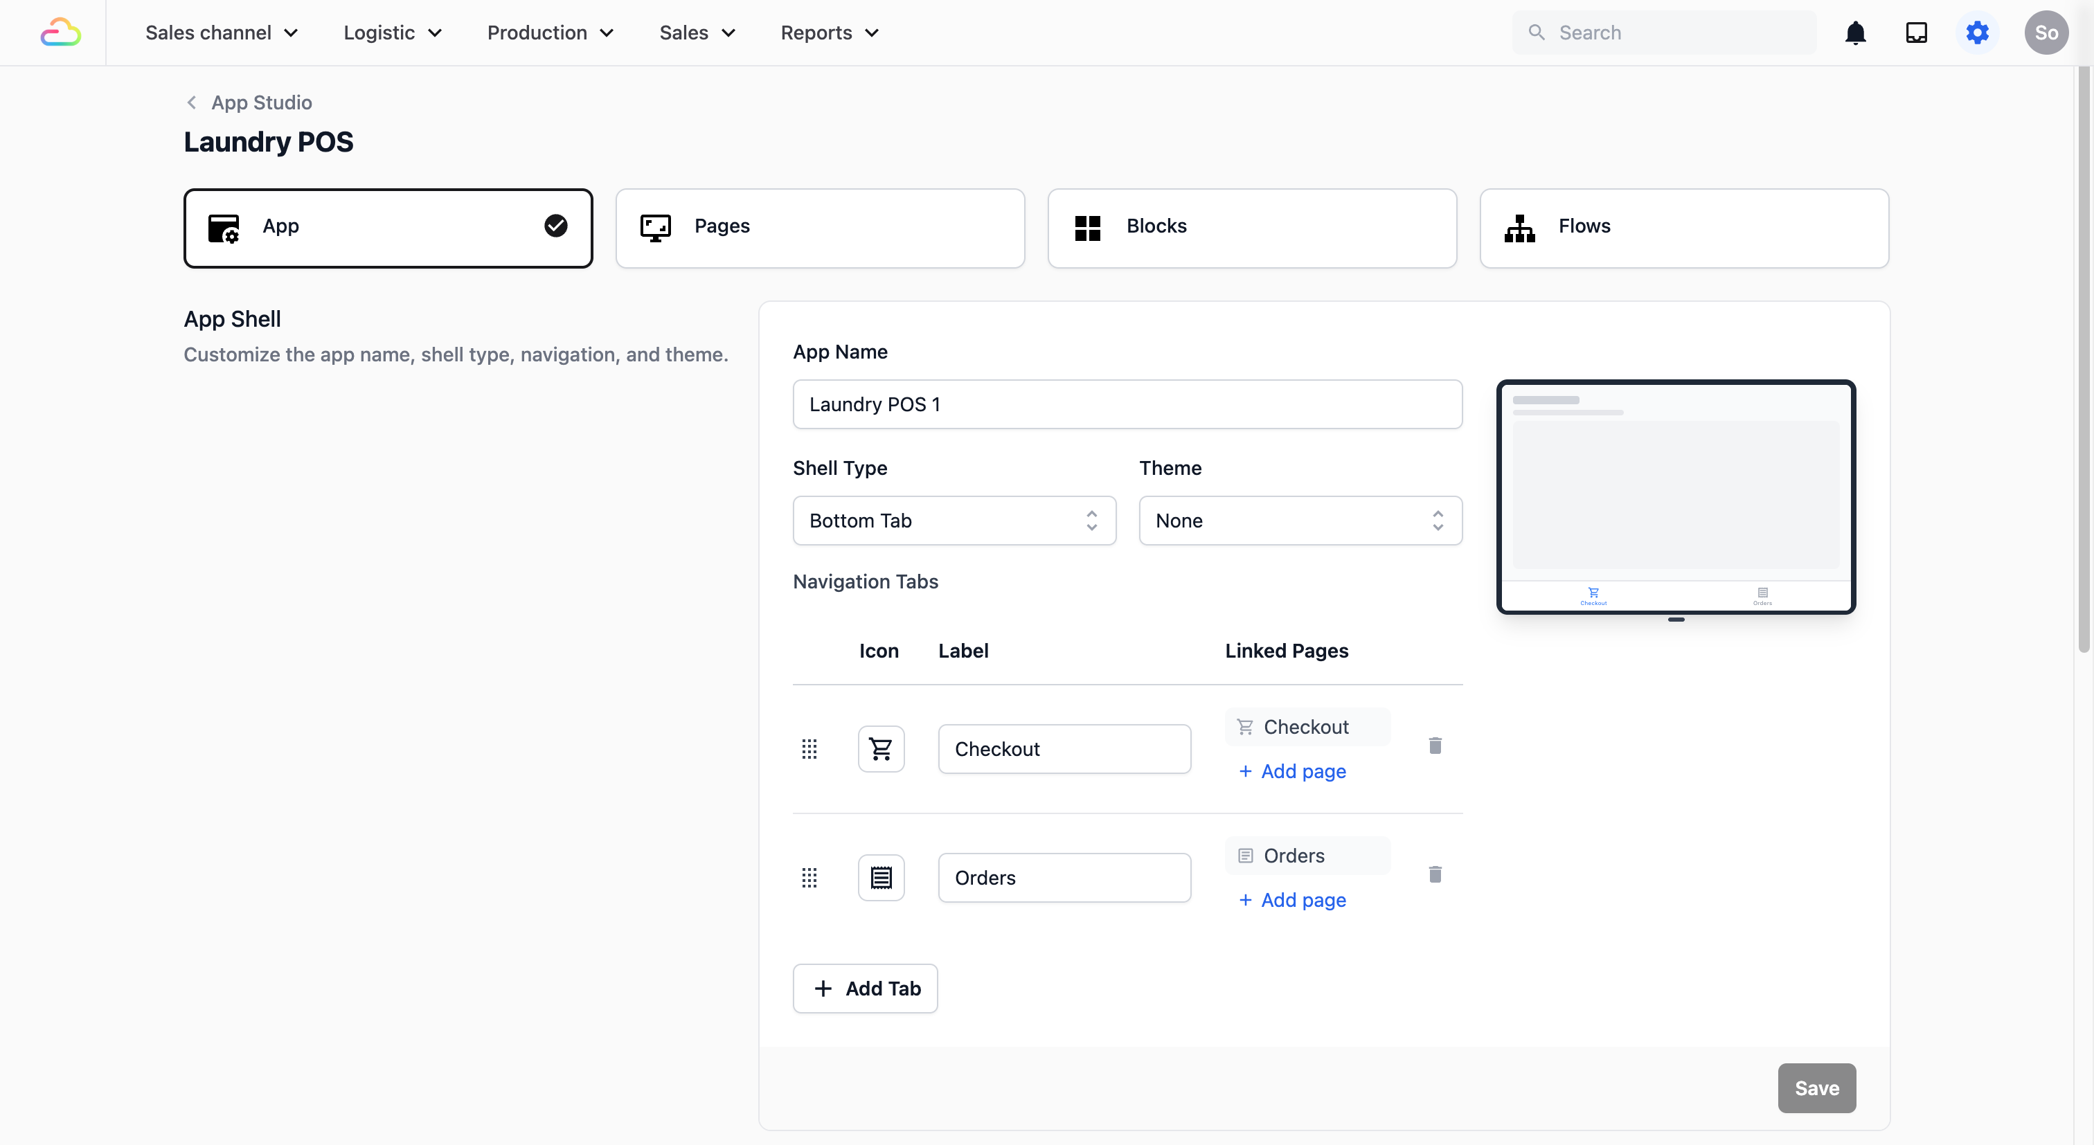Open the Shell Type dropdown
The height and width of the screenshot is (1145, 2094).
coord(954,520)
